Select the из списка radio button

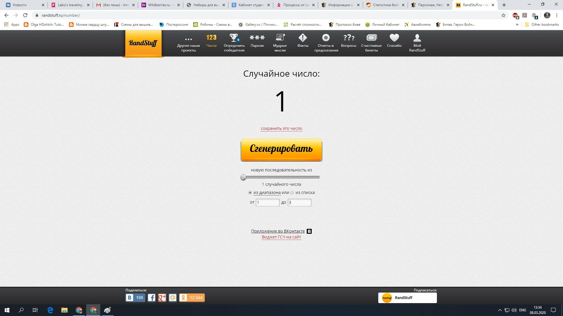pos(292,193)
